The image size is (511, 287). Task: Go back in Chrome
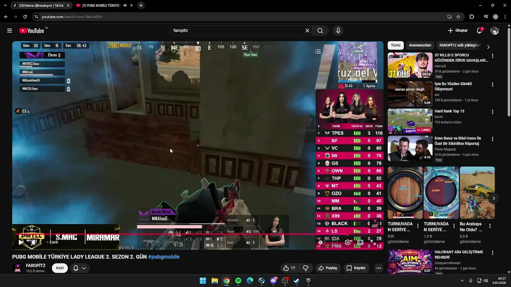pos(6,17)
